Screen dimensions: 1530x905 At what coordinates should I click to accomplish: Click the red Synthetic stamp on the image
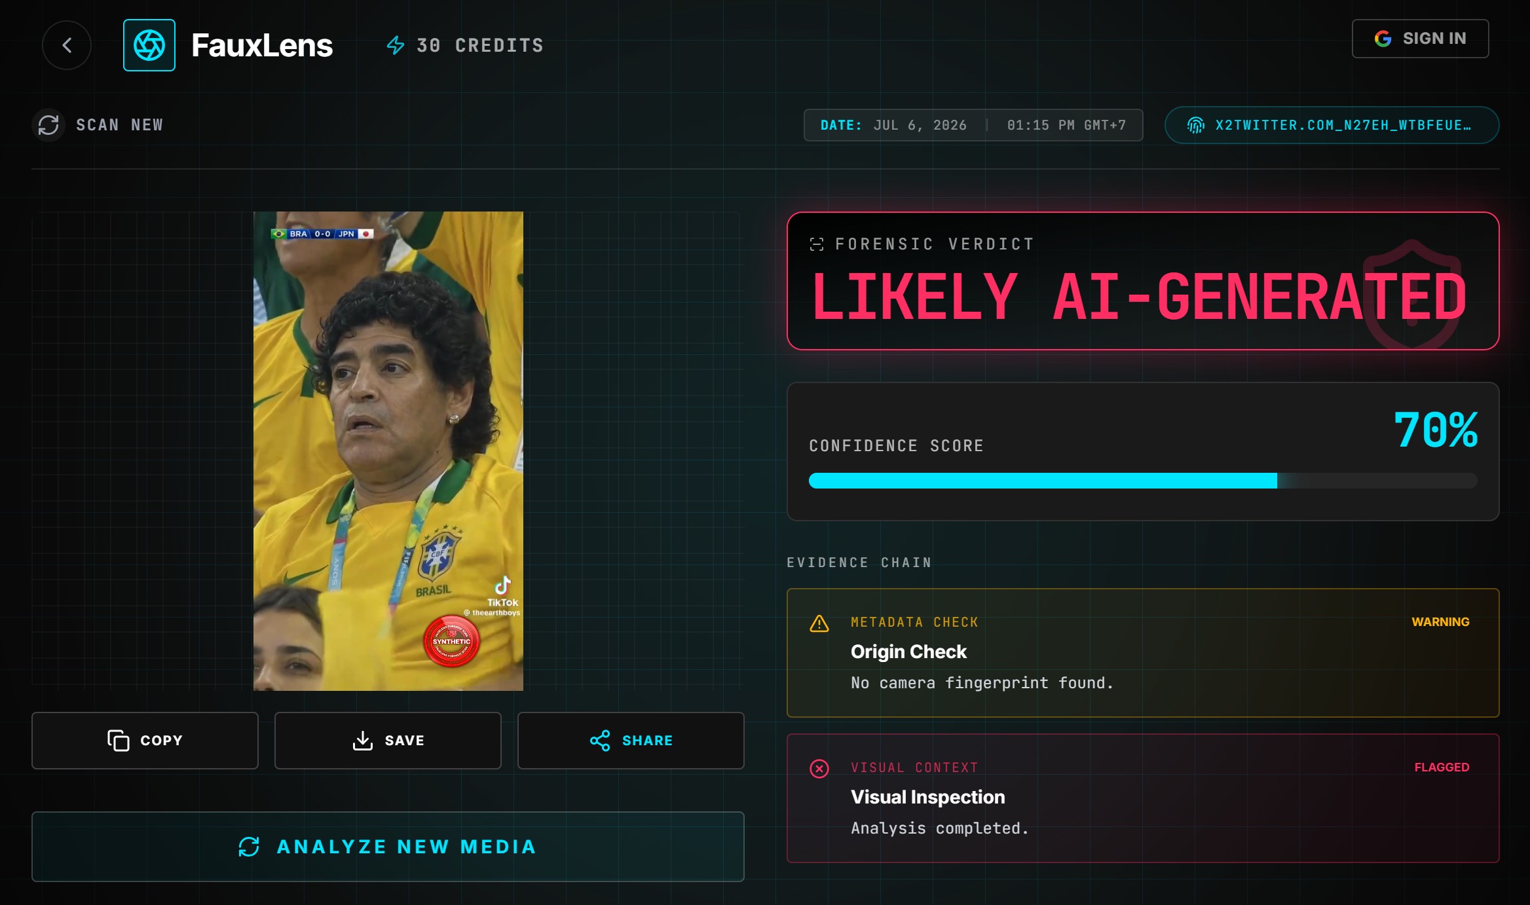451,641
